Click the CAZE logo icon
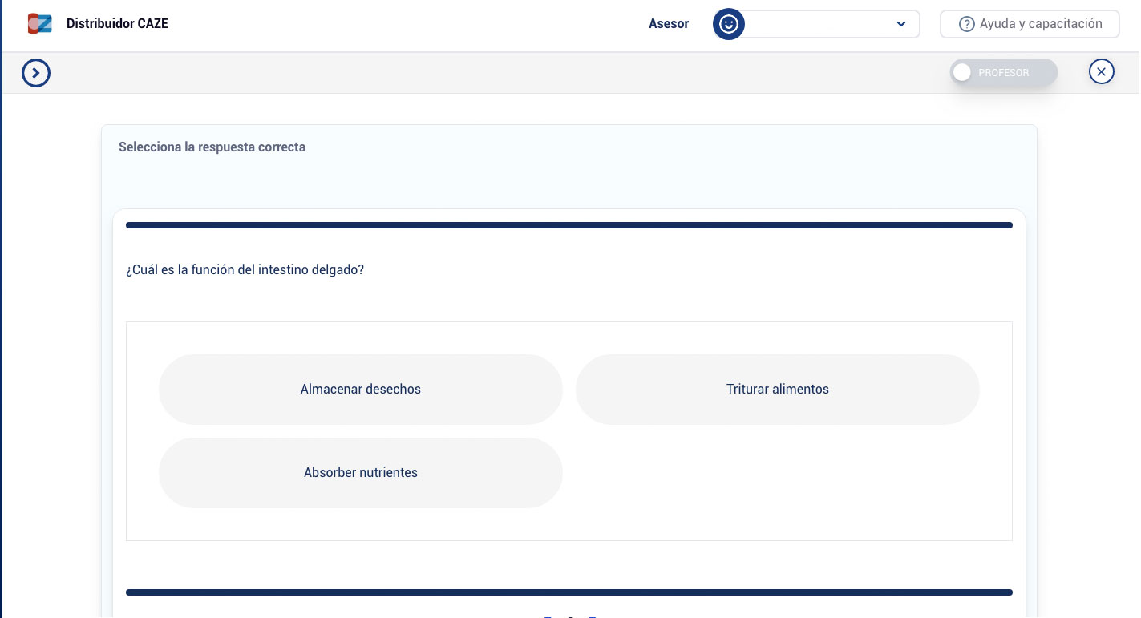 point(39,24)
